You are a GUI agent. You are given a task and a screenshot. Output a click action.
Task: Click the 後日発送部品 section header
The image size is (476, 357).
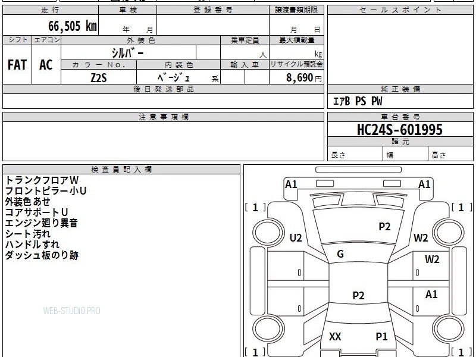click(163, 89)
